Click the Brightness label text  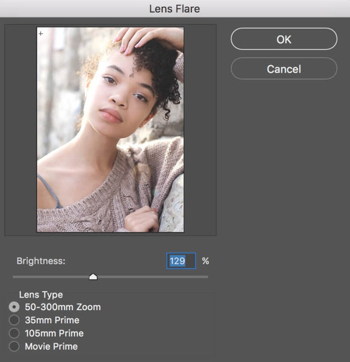coord(41,261)
